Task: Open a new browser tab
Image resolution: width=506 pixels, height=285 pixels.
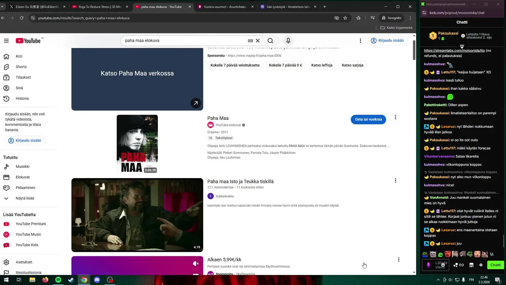Action: point(325,7)
